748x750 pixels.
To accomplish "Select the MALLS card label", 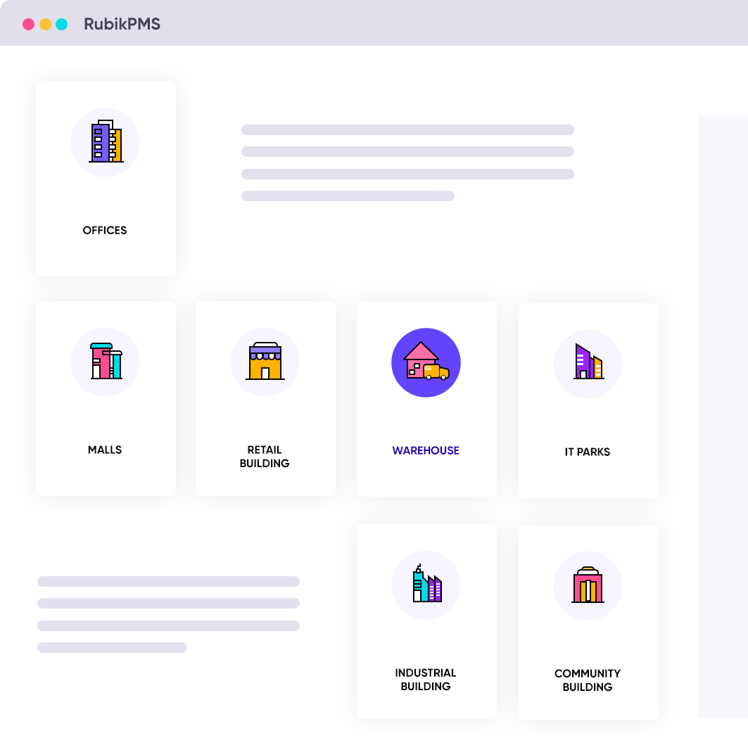I will click(105, 450).
